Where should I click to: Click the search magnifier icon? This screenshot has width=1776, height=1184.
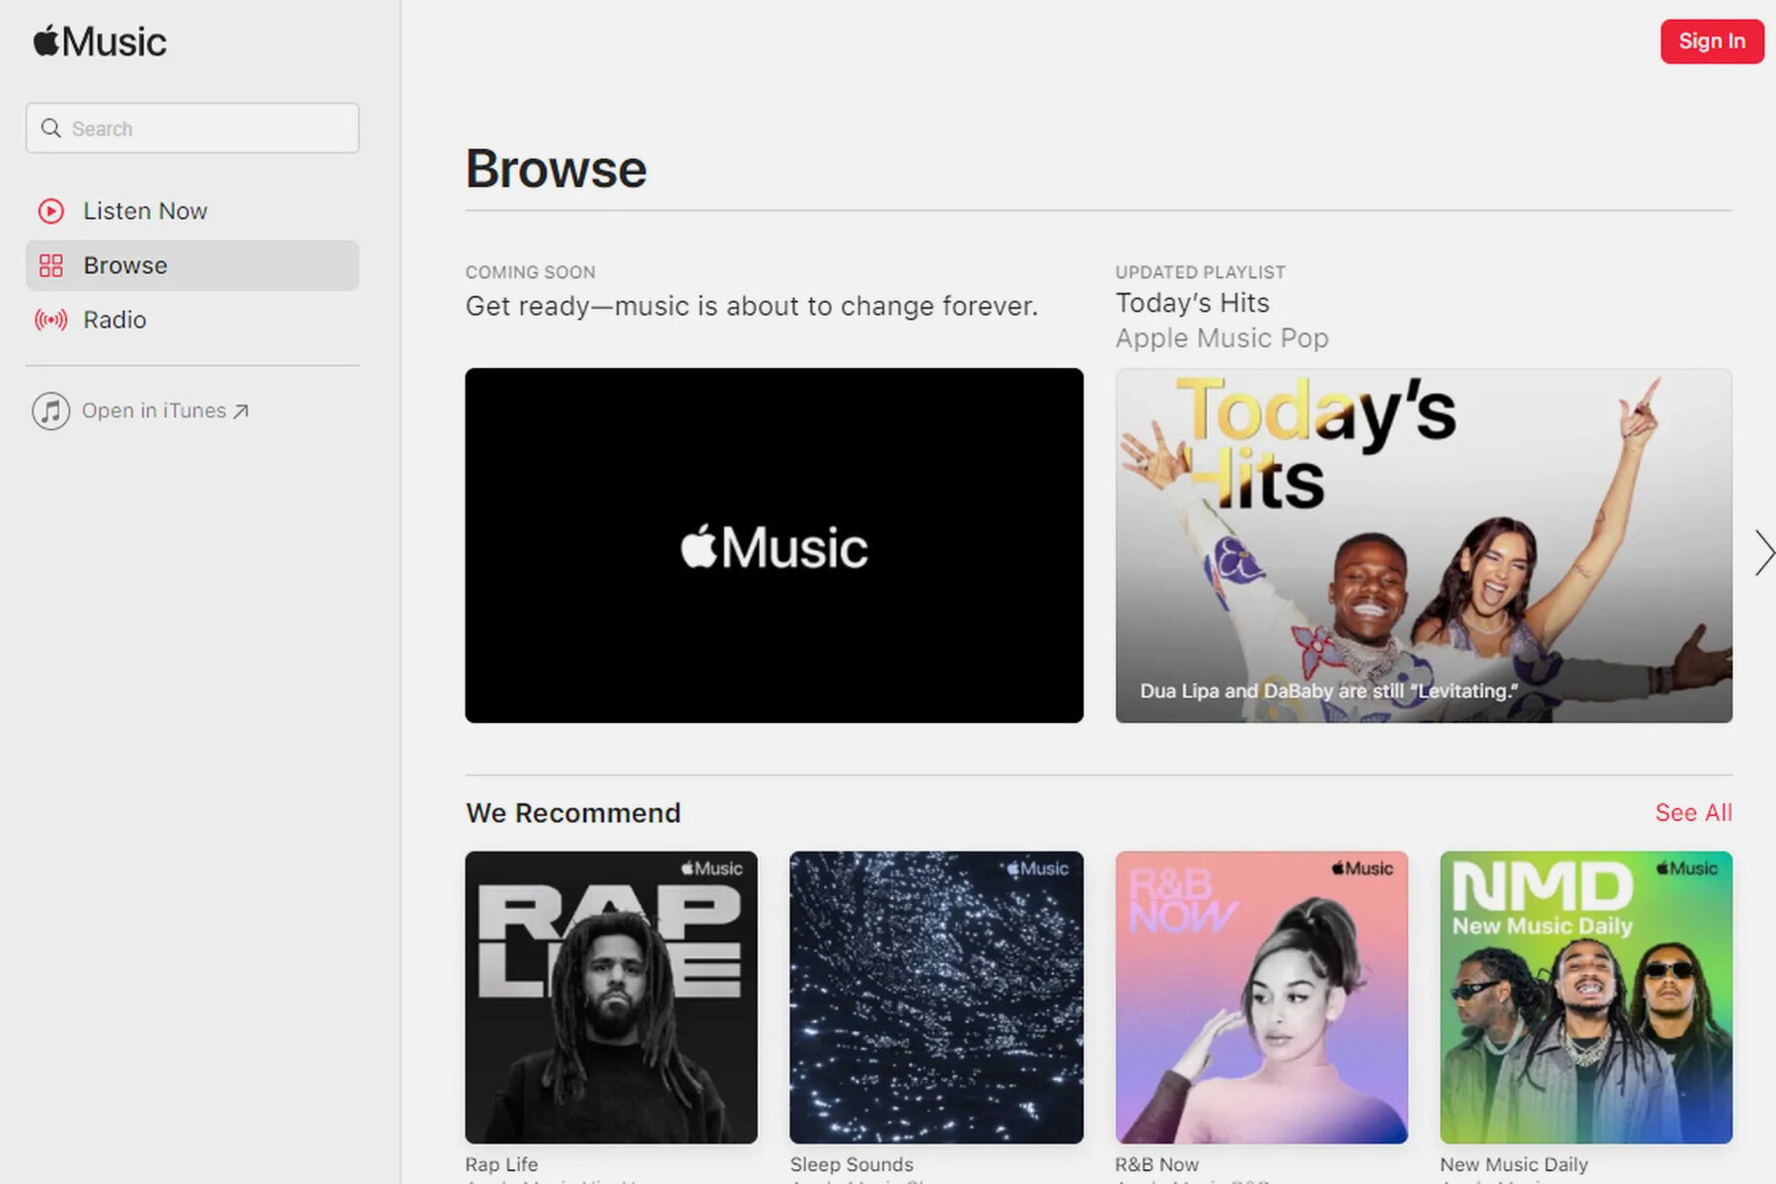click(51, 128)
